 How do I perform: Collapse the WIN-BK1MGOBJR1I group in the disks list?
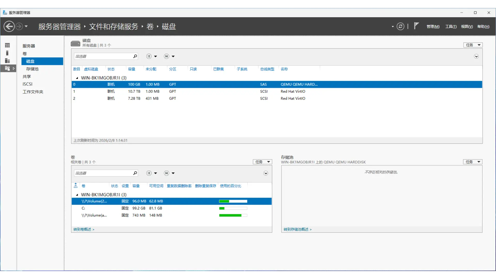[x=77, y=78]
